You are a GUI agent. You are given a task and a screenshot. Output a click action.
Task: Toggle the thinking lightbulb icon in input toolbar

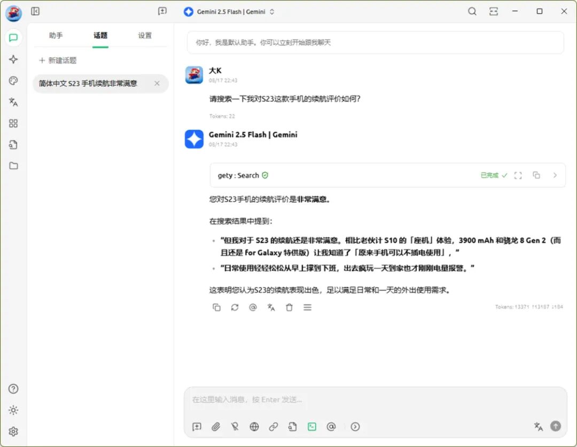pos(235,426)
